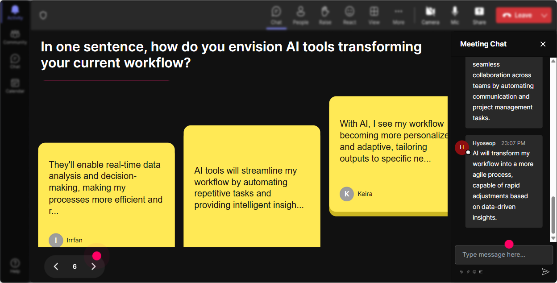Open the Activity tab in left sidebar

pyautogui.click(x=15, y=12)
